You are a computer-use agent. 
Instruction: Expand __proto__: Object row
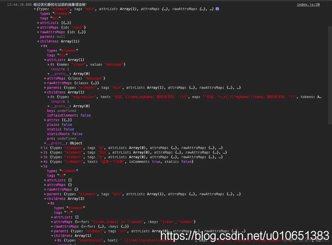click(x=45, y=143)
